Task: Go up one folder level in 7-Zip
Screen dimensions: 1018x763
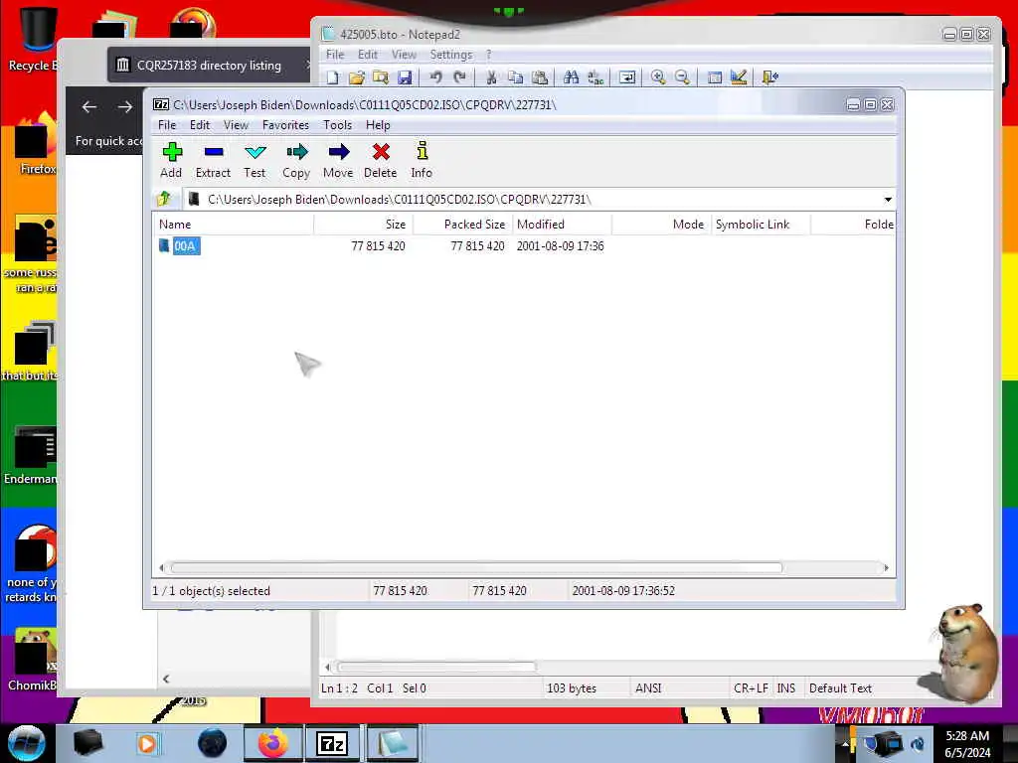Action: (164, 199)
